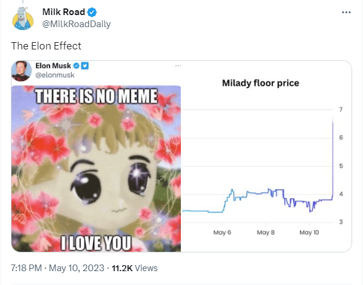This screenshot has width=363, height=285.
Task: Open the tweet's three-dot more menu
Action: (x=346, y=12)
